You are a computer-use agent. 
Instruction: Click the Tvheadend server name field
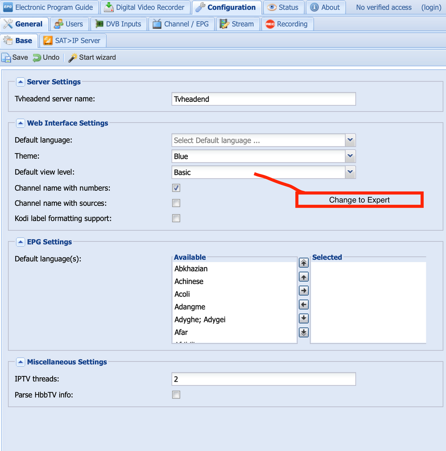(263, 99)
